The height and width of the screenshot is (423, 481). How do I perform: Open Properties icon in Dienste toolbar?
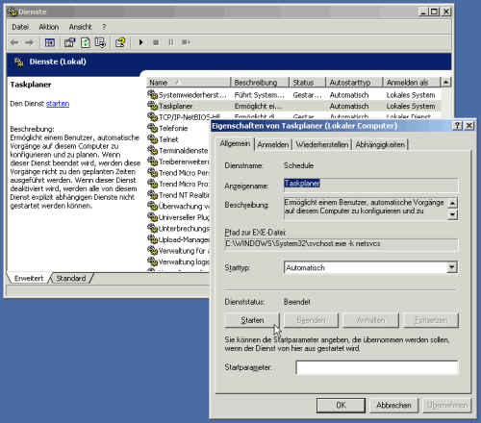[69, 42]
